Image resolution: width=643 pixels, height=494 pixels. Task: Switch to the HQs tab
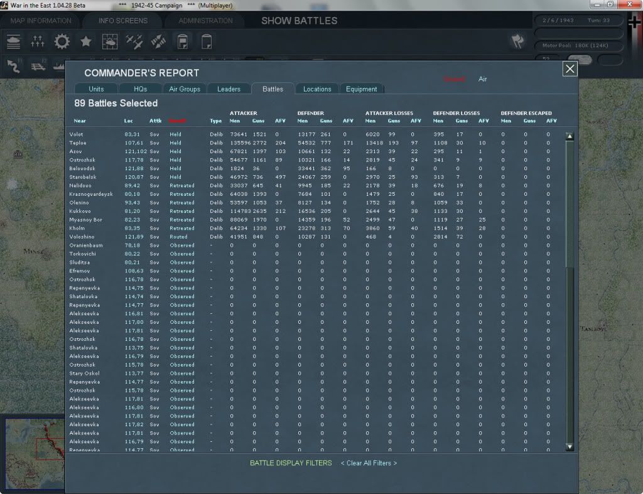pos(140,89)
